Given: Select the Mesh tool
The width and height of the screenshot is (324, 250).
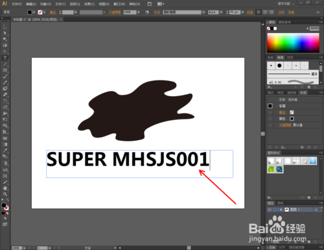Looking at the screenshot, I should pyautogui.click(x=5, y=138).
